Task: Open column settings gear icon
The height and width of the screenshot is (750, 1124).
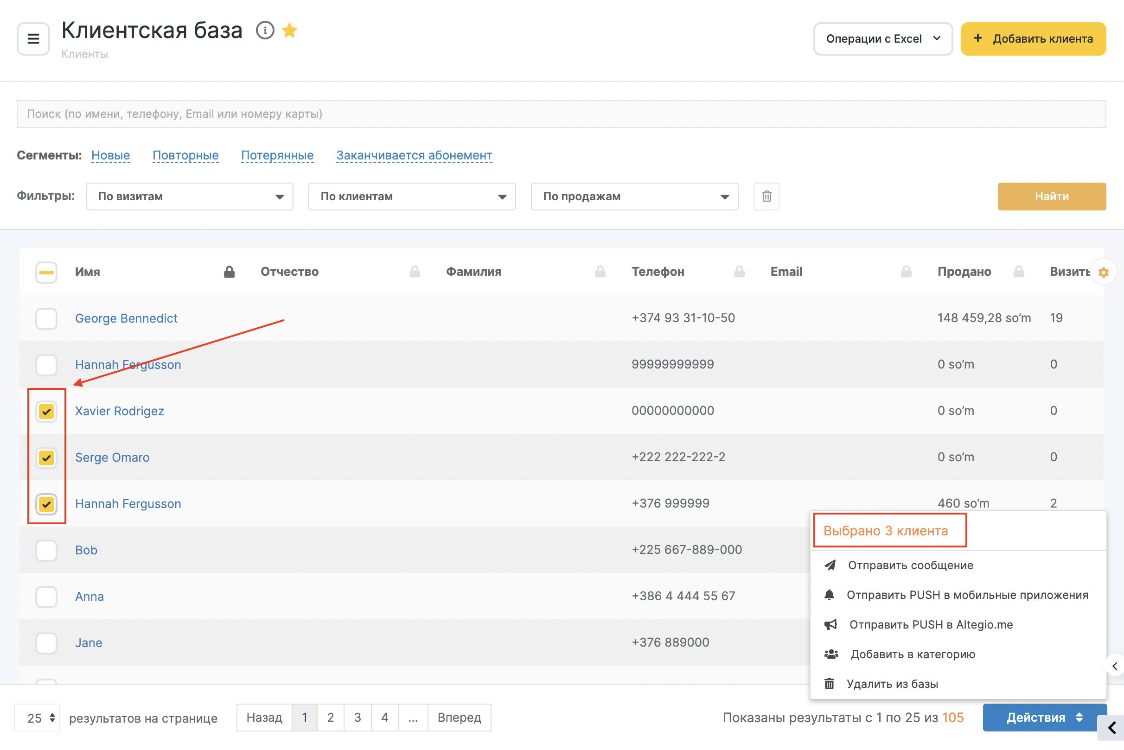Action: pyautogui.click(x=1103, y=272)
